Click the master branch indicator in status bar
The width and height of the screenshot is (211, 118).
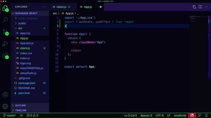pos(10,115)
